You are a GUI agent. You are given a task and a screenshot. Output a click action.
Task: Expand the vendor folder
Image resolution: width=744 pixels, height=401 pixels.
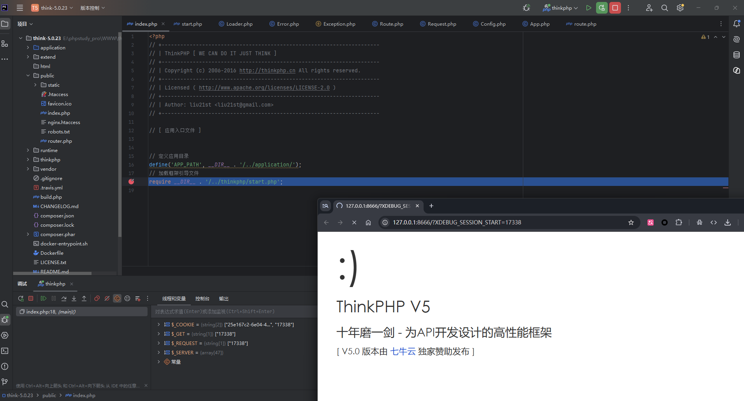click(28, 169)
